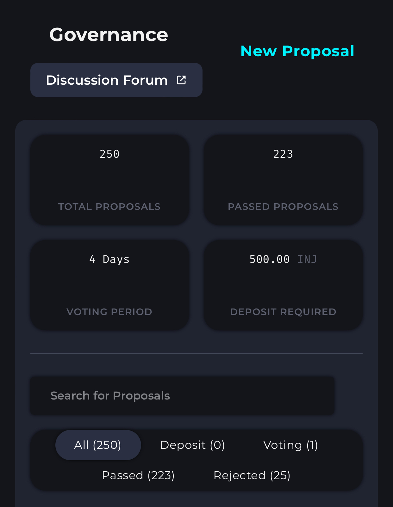Click the Governance page heading
The height and width of the screenshot is (507, 393).
point(109,34)
